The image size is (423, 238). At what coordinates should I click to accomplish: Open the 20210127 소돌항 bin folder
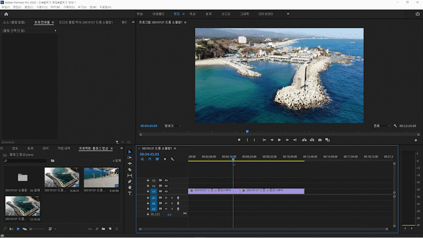point(23,178)
